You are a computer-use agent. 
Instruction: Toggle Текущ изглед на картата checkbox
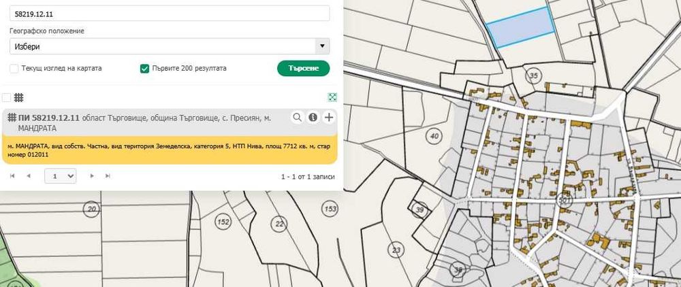click(14, 69)
